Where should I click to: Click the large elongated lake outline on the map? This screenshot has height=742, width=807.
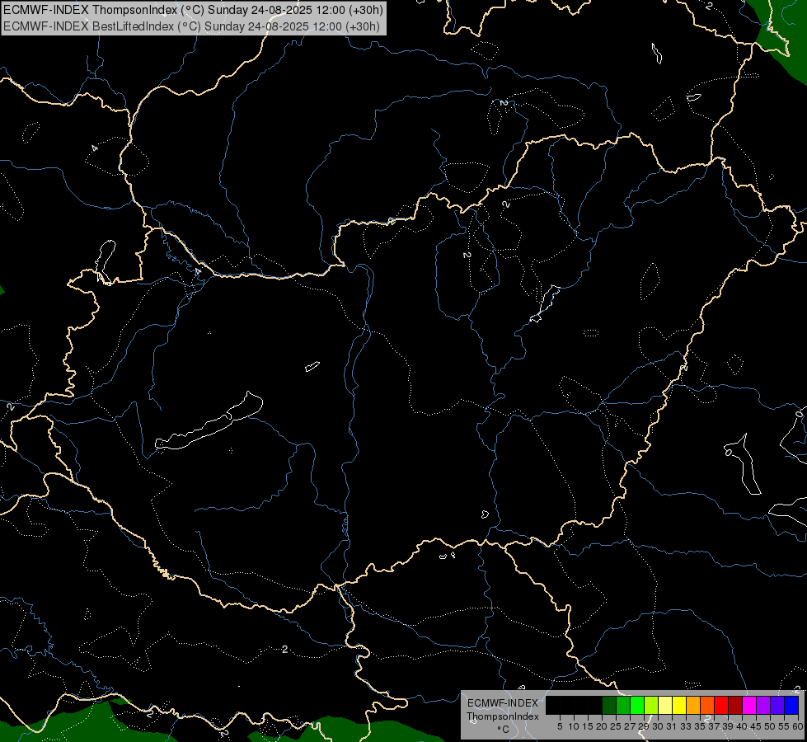point(209,422)
